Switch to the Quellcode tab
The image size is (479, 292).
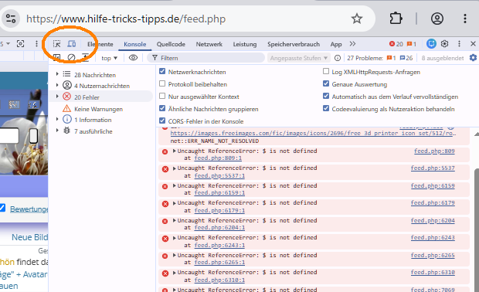click(x=171, y=44)
